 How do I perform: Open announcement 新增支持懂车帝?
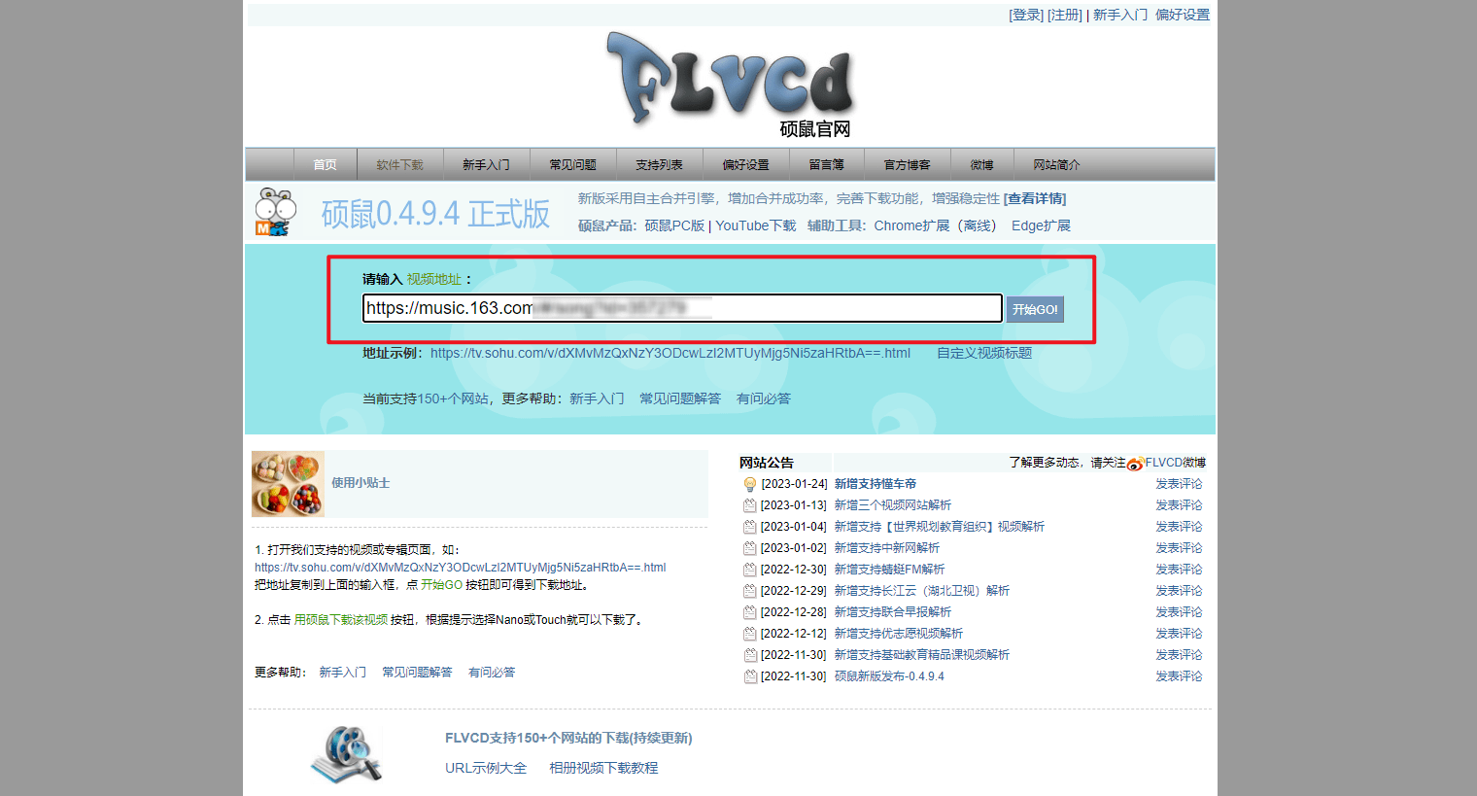click(876, 484)
